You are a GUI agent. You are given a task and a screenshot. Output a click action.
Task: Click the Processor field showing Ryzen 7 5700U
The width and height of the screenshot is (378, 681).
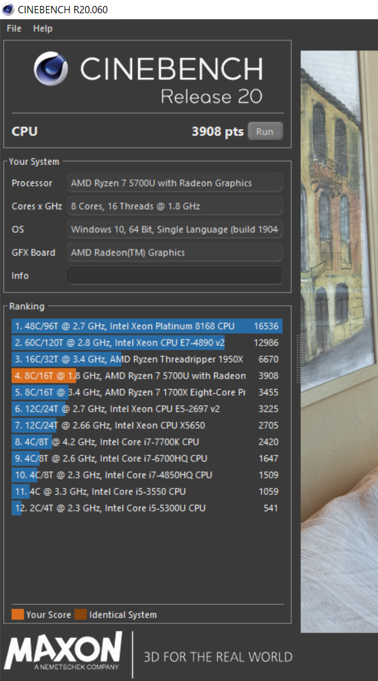(x=174, y=183)
